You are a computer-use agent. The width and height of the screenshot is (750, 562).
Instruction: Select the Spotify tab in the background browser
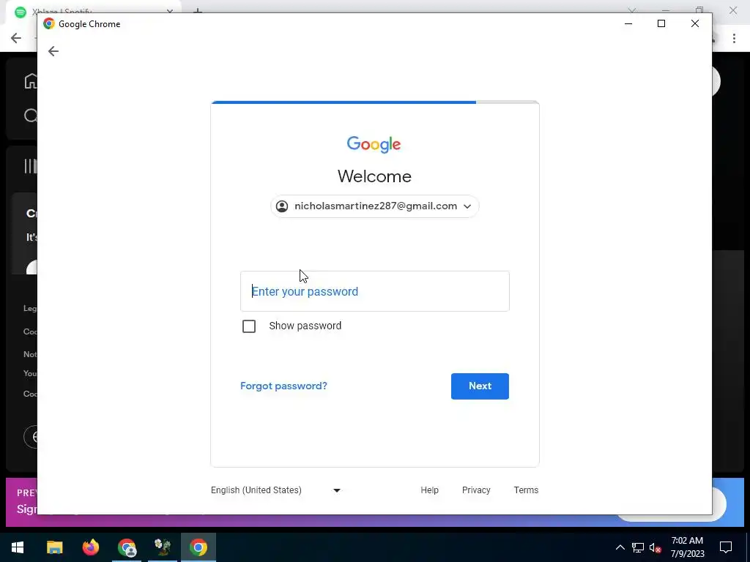(93, 10)
